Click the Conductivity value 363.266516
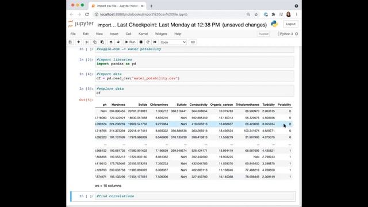The height and width of the screenshot is (207, 368). (x=200, y=131)
